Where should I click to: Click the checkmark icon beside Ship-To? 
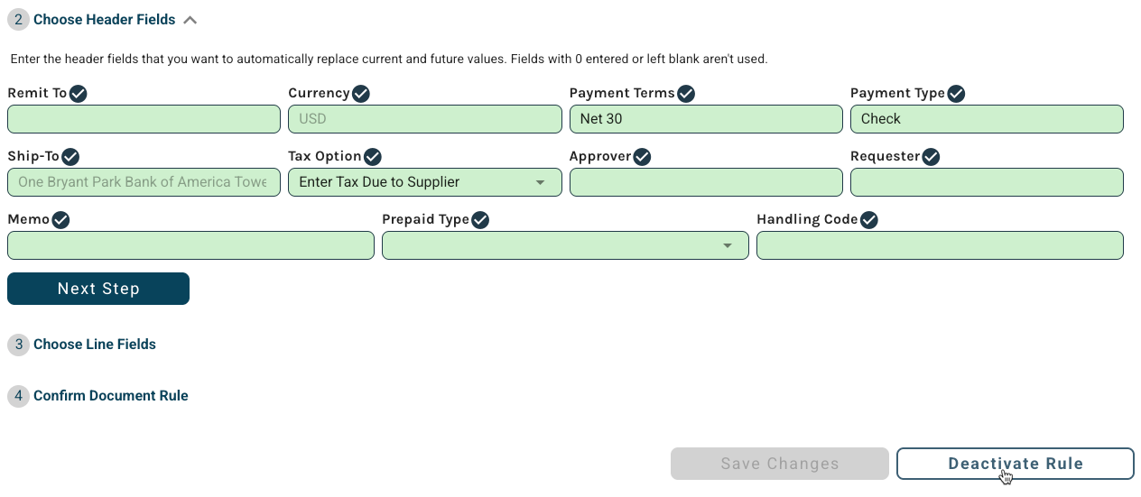[x=71, y=157]
